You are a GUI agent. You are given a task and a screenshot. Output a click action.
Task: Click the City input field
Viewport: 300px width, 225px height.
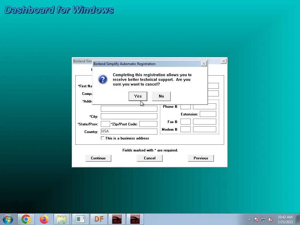point(129,116)
